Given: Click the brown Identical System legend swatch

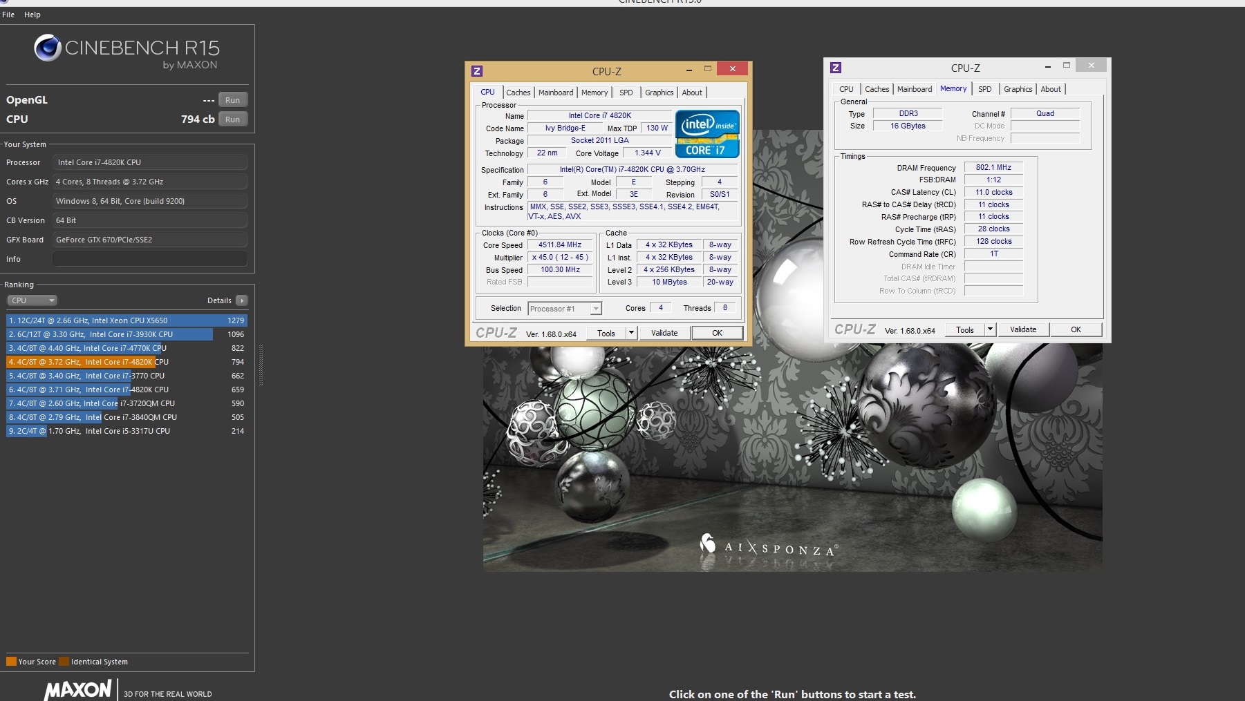Looking at the screenshot, I should click(x=64, y=662).
